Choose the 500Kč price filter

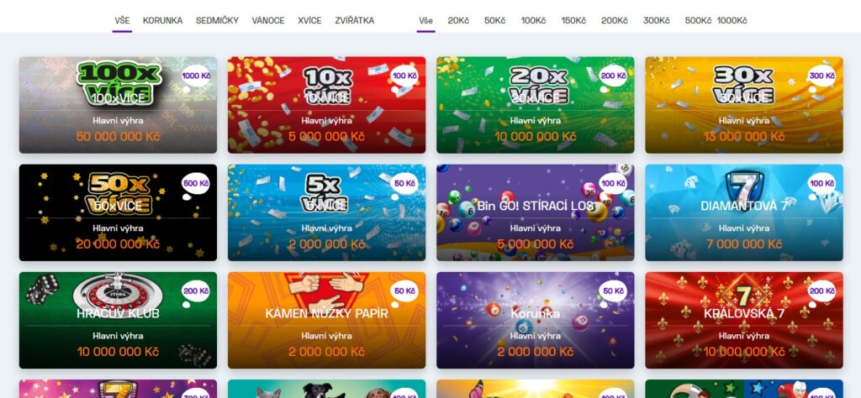pyautogui.click(x=697, y=21)
